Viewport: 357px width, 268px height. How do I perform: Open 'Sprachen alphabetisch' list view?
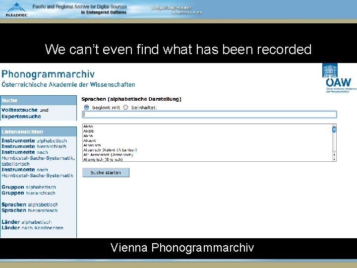(x=30, y=204)
